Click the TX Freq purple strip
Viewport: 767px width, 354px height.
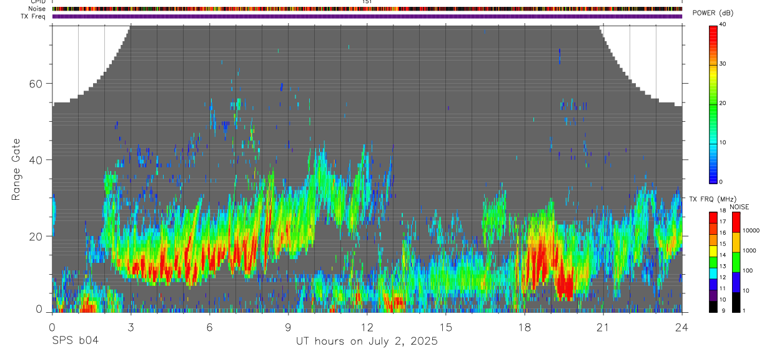click(367, 16)
